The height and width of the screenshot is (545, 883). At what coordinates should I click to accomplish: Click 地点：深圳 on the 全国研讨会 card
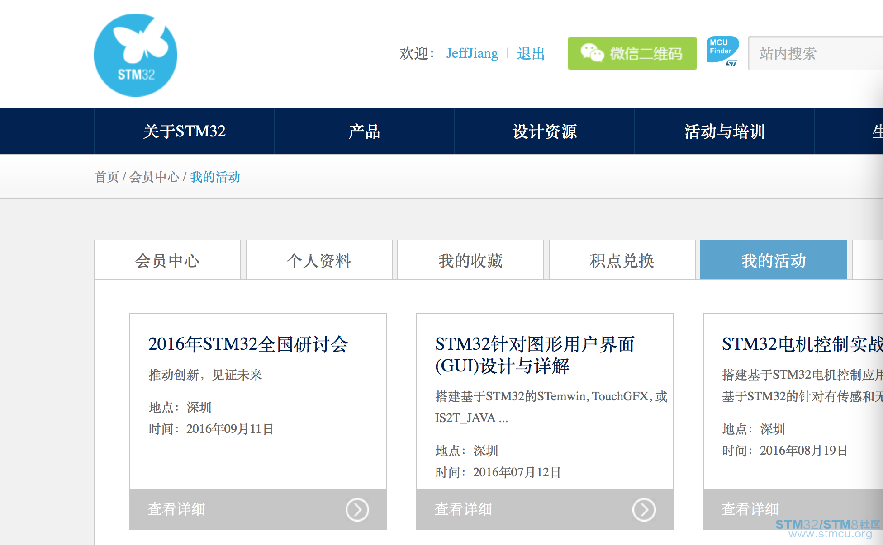180,407
